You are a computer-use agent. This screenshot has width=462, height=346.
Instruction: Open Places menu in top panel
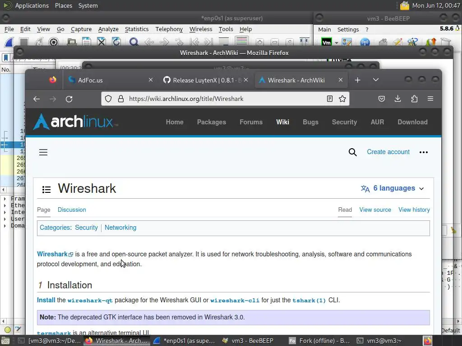63,5
